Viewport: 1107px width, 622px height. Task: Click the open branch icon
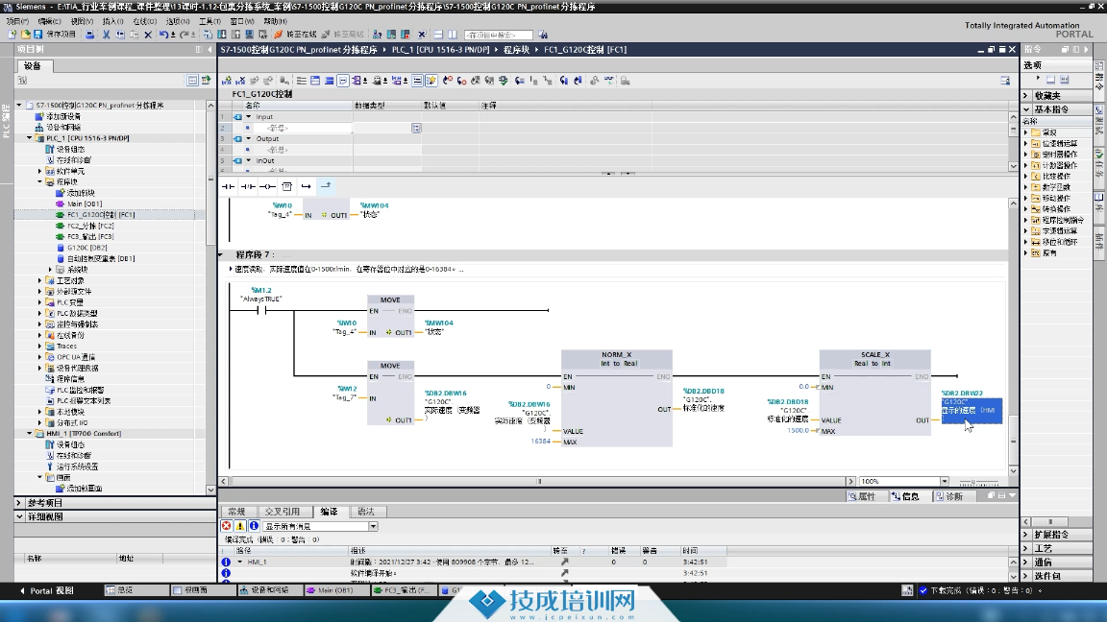click(x=306, y=187)
